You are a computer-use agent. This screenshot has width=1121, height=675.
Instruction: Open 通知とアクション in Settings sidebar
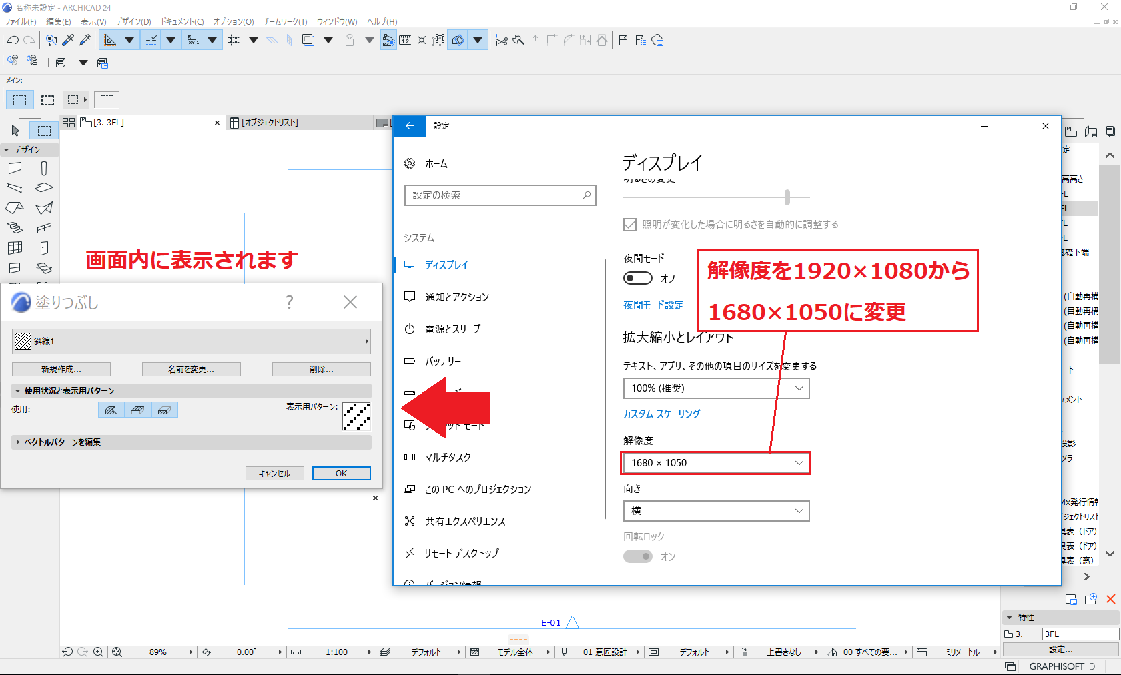tap(457, 297)
